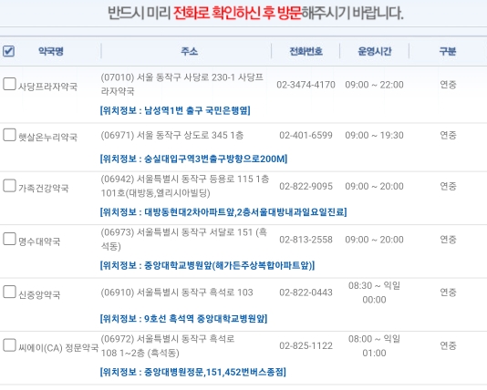Select pharmacy name 명수대약국

click(x=39, y=241)
